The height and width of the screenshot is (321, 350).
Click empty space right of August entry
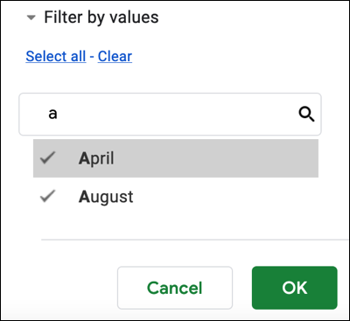coord(227,197)
